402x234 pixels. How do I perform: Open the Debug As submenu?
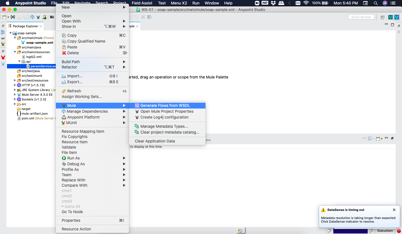coord(92,164)
